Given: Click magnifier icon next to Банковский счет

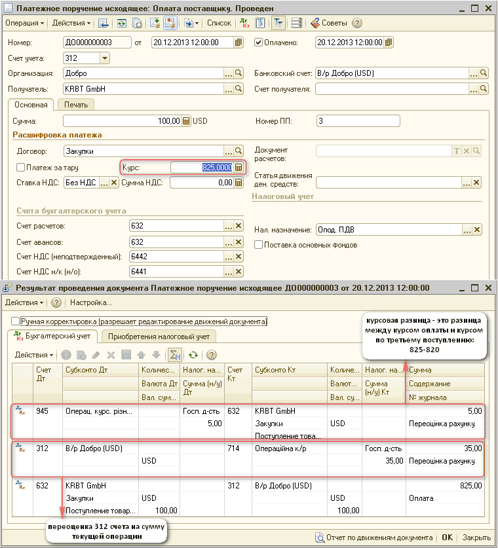Looking at the screenshot, I should coord(484,73).
